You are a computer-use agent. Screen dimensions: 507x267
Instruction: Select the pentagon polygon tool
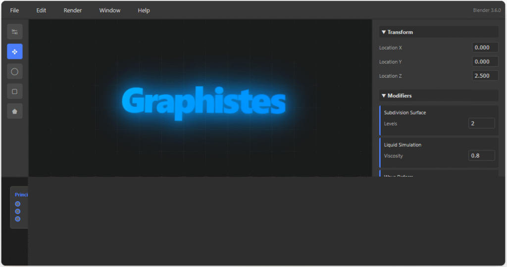(15, 111)
